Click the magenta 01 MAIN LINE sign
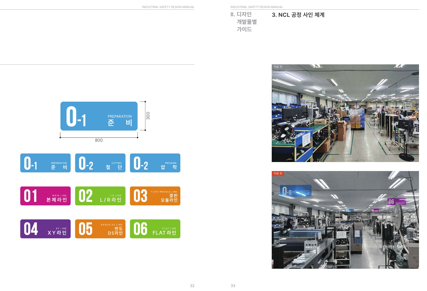Image resolution: width=427 pixels, height=291 pixels. pyautogui.click(x=45, y=196)
